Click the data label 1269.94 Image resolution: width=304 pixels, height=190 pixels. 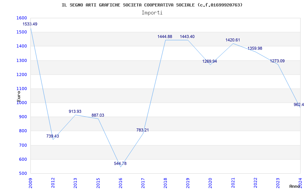click(x=210, y=61)
